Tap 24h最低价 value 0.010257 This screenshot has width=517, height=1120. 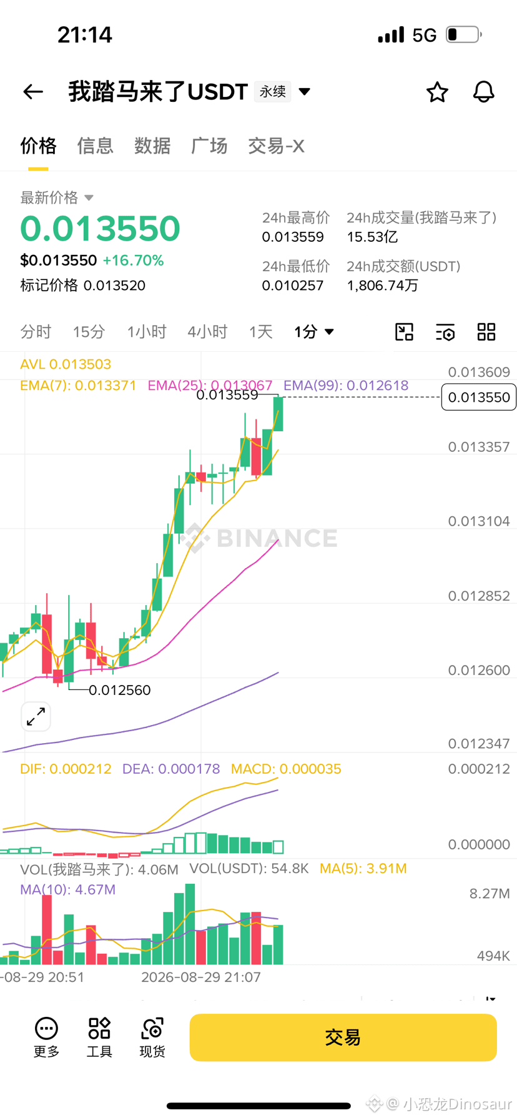(293, 286)
